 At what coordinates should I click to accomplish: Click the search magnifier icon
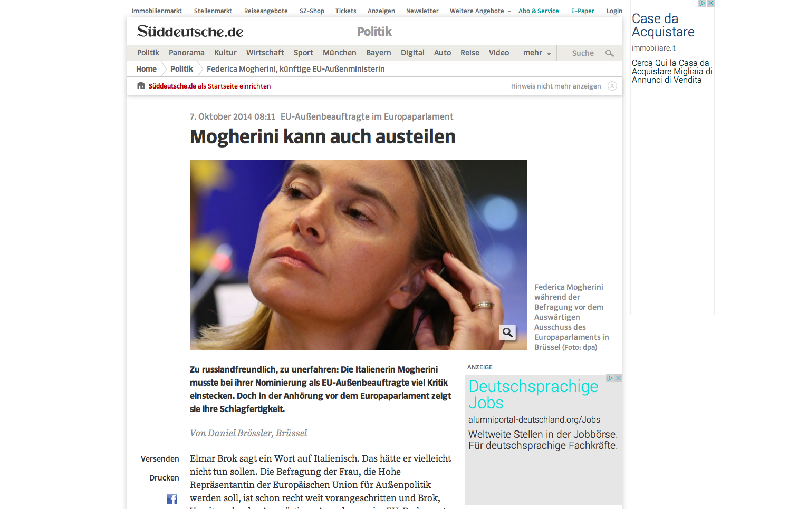[x=609, y=53]
